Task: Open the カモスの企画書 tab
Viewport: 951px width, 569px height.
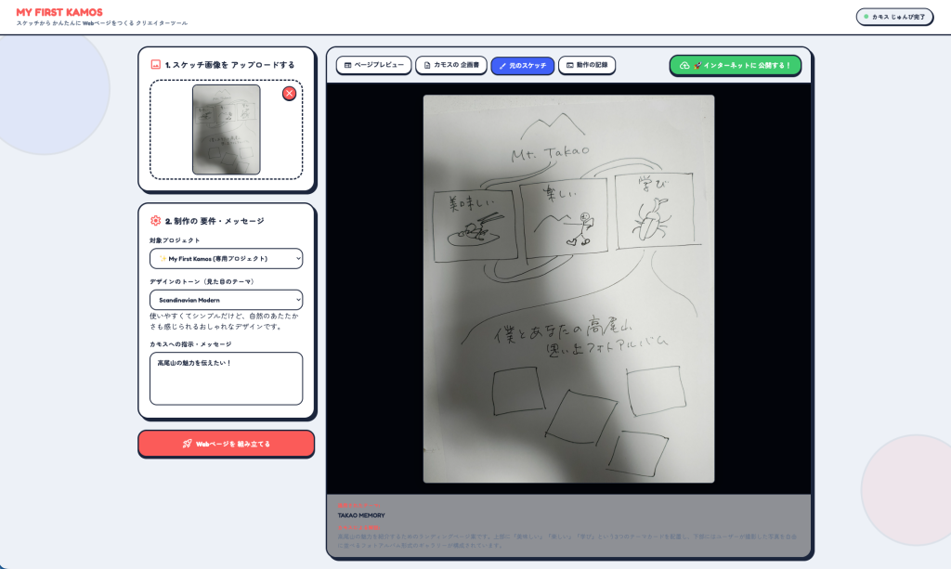Action: [x=451, y=65]
